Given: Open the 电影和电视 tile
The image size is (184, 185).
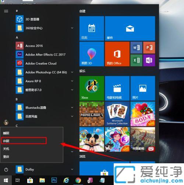Looking at the screenshot, I should click(117, 88).
